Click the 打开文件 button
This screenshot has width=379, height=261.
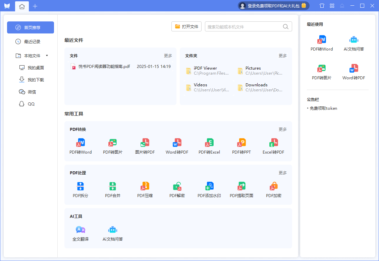tap(186, 27)
